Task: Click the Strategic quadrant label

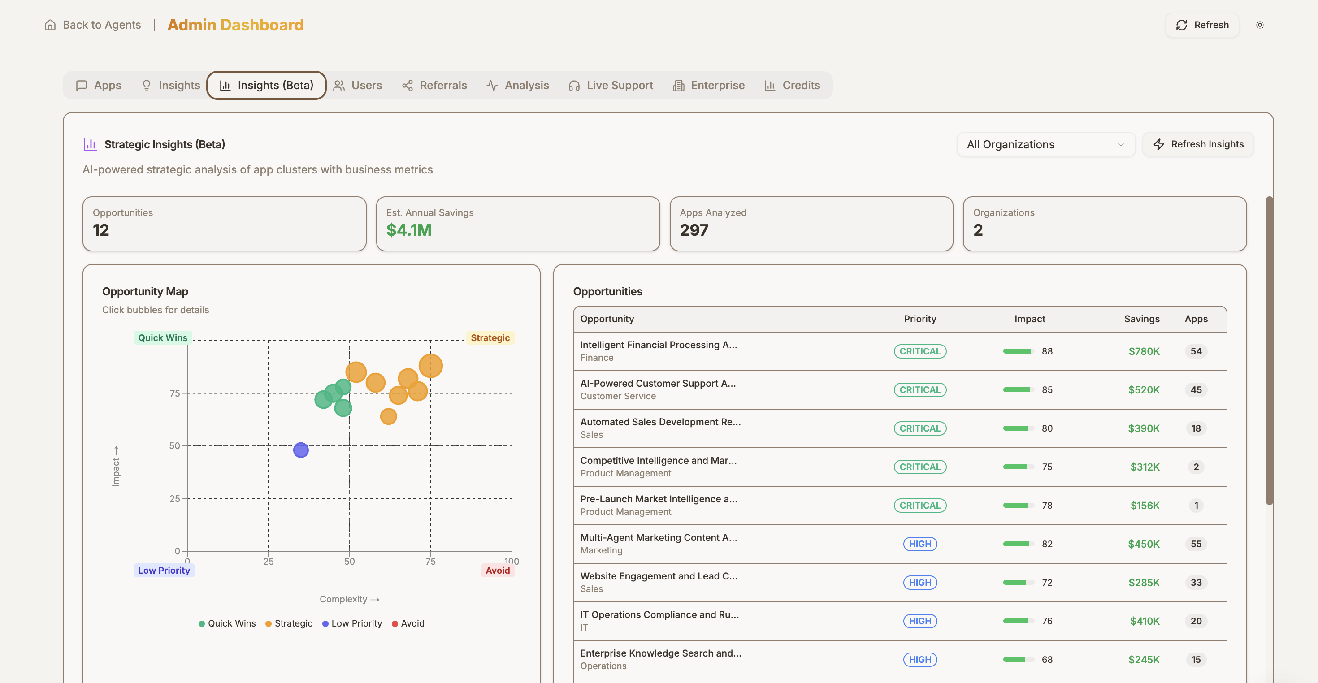Action: click(x=490, y=337)
